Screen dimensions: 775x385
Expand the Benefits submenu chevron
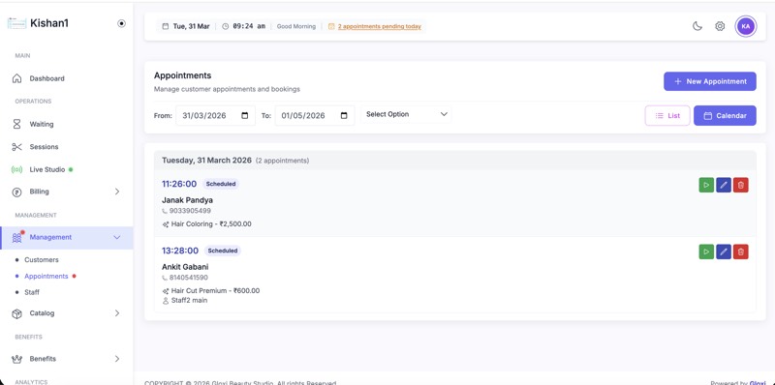117,359
